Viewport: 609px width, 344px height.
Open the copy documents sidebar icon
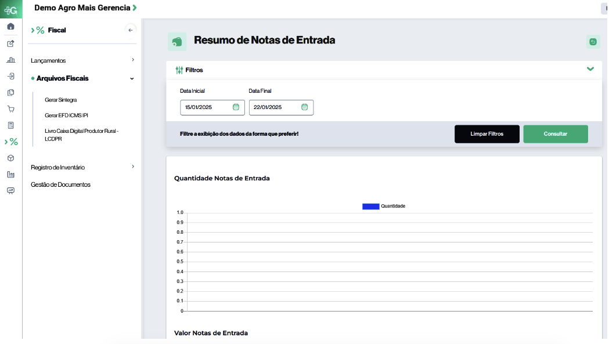tap(10, 92)
